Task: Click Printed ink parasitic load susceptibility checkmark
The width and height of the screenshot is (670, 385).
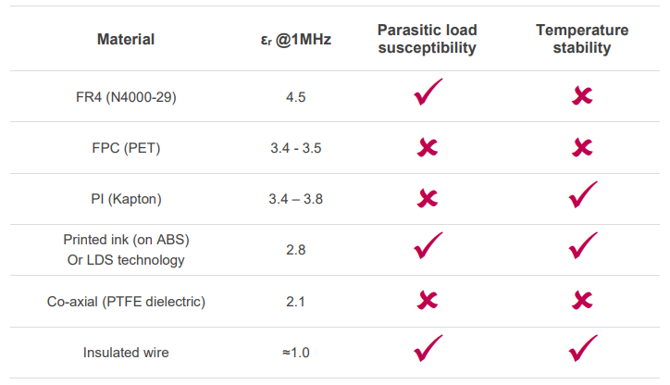Action: click(428, 247)
